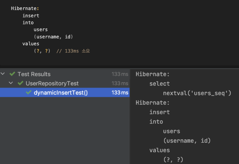Click the 'values' line in the top code block
The height and width of the screenshot is (164, 239).
click(x=31, y=44)
